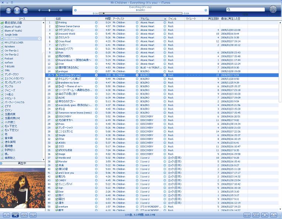The height and width of the screenshot is (219, 282).
Task: Toggle shuffle playback button
Action: click(15, 215)
